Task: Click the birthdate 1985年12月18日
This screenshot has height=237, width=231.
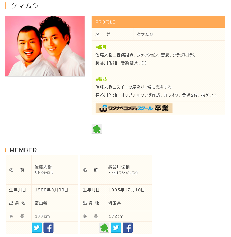Action: 126,190
